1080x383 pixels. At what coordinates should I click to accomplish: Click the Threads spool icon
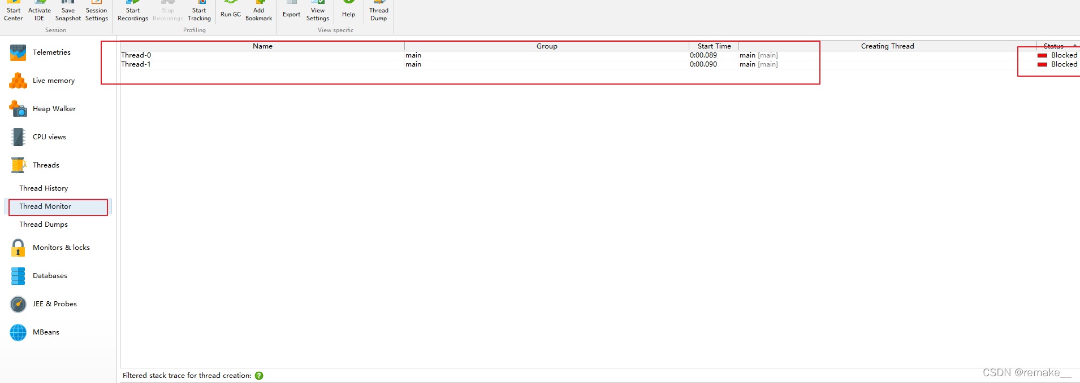[18, 165]
